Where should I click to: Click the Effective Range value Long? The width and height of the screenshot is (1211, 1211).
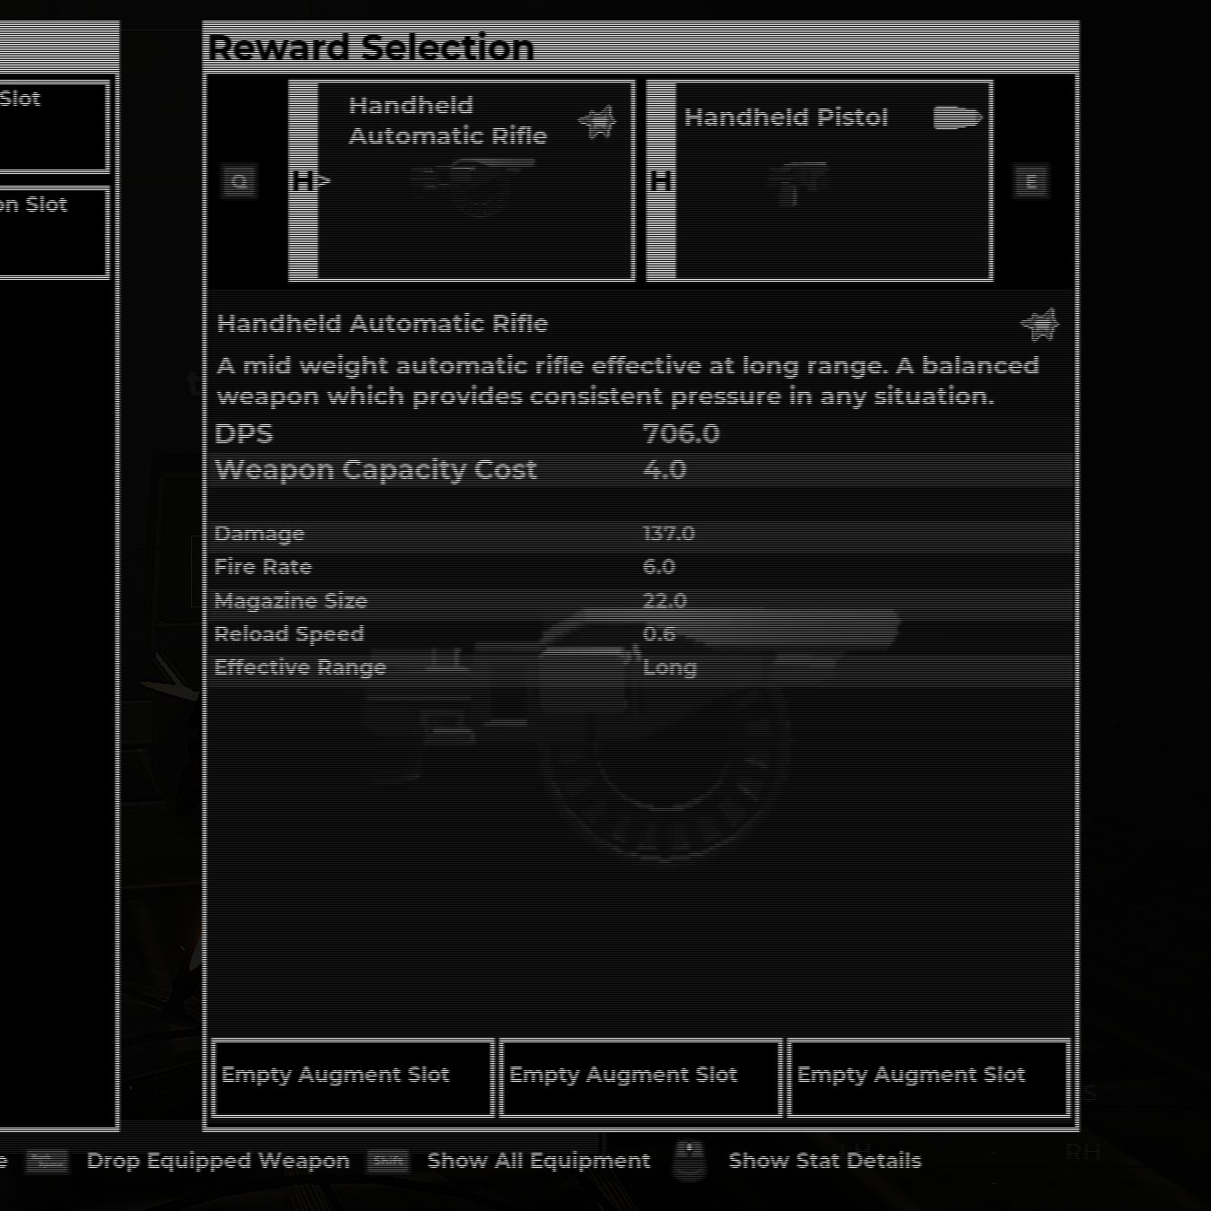(670, 667)
